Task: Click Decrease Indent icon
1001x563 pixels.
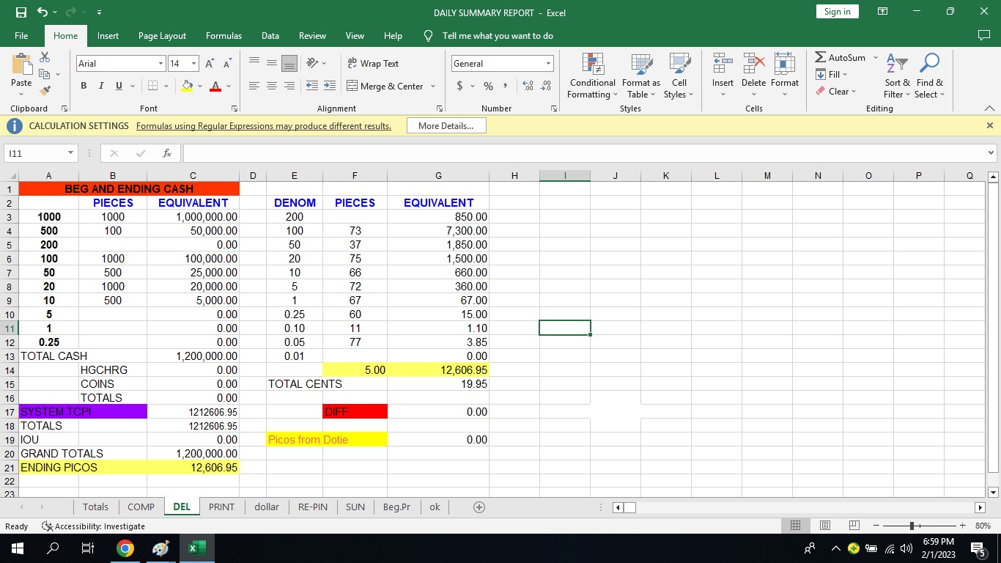Action: pyautogui.click(x=312, y=87)
